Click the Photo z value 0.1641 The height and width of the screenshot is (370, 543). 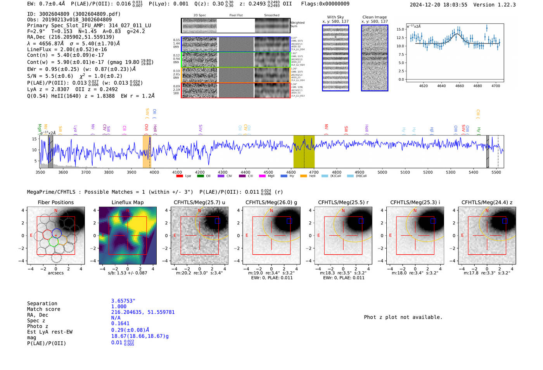[x=120, y=323]
